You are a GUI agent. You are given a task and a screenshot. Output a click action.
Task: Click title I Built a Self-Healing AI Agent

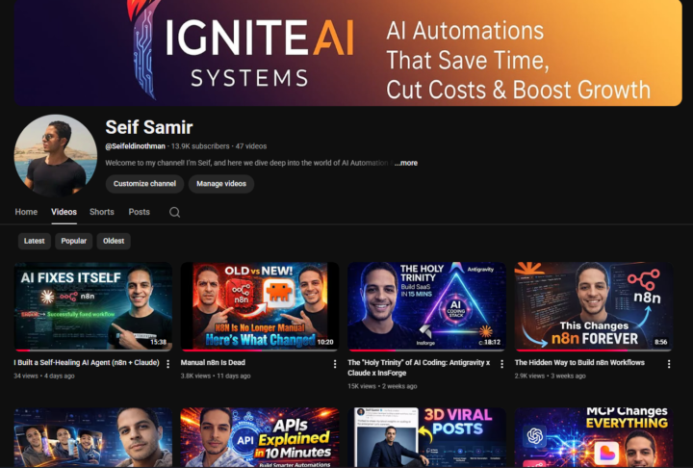(87, 362)
